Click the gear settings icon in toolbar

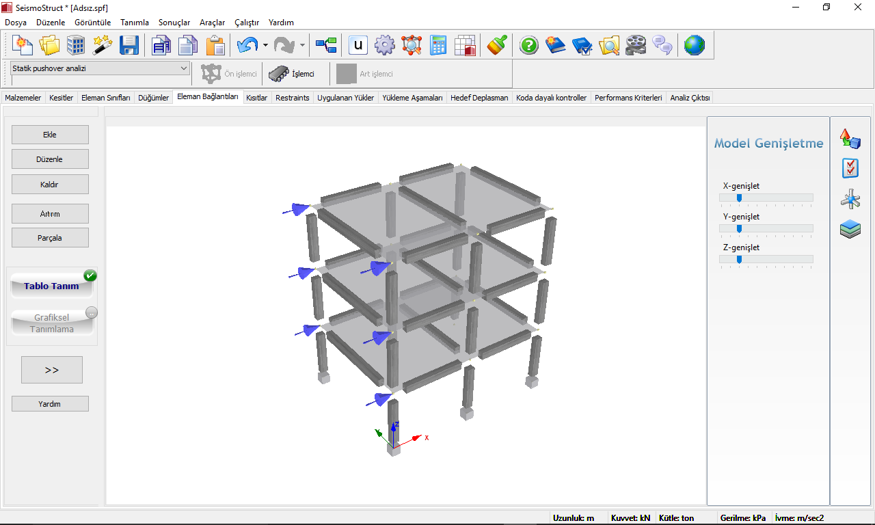point(385,46)
